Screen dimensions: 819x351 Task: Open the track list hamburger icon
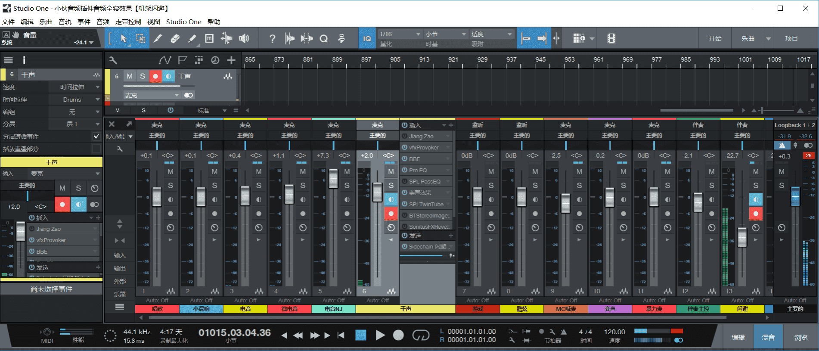(8, 60)
